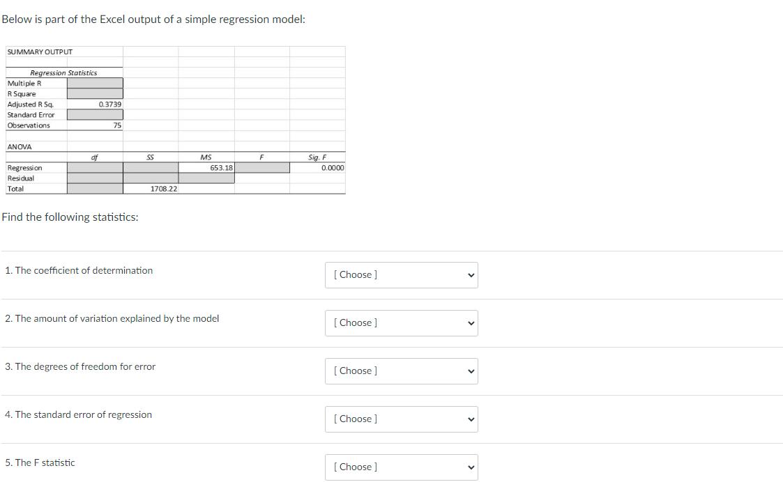Open the coefficient of determination dropdown
Image resolution: width=783 pixels, height=482 pixels.
coord(401,274)
